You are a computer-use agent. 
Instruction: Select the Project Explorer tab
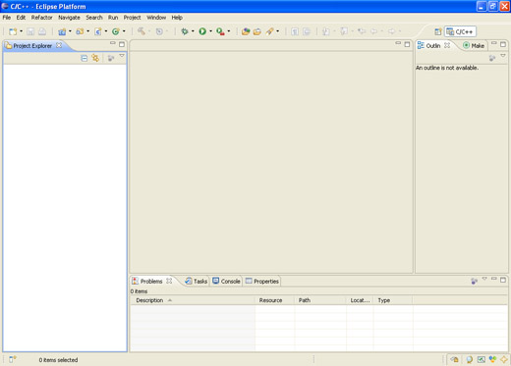[x=32, y=46]
